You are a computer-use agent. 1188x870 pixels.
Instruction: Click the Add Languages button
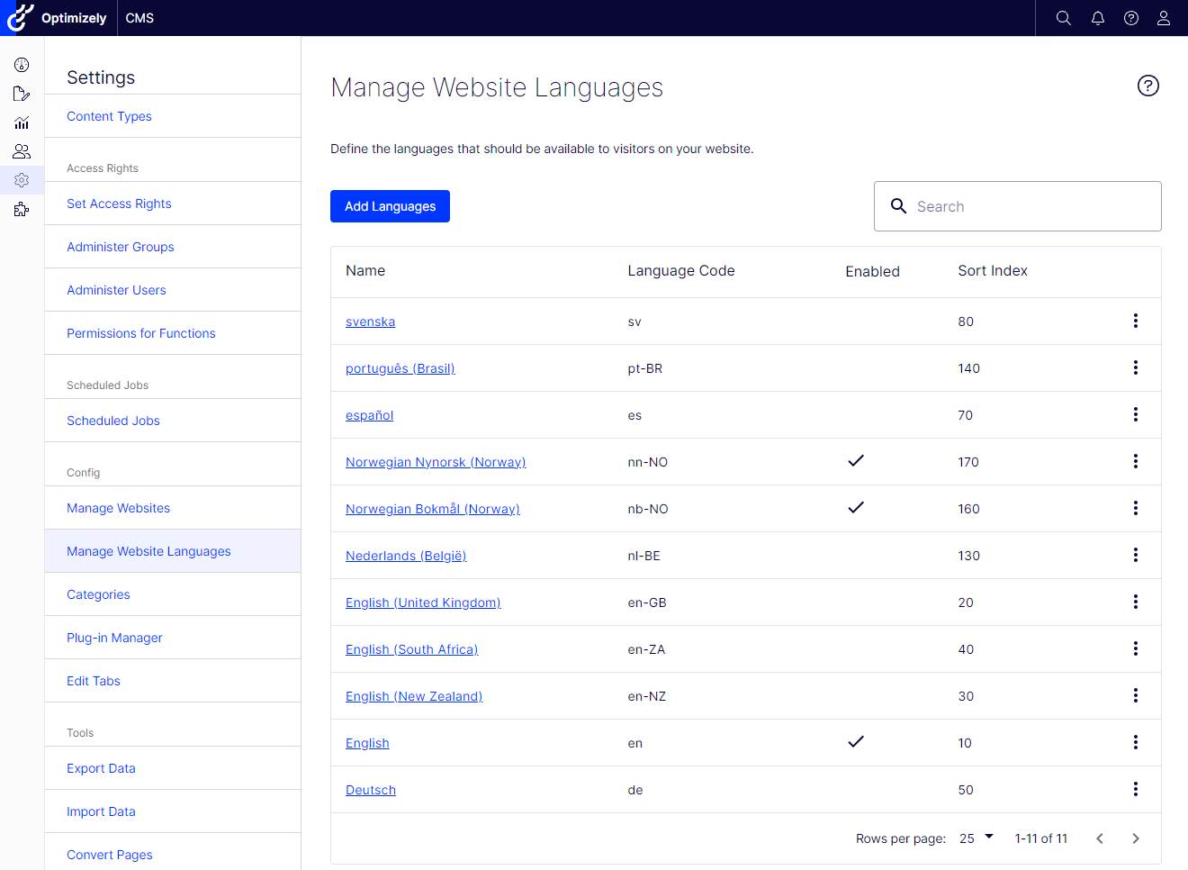[390, 206]
